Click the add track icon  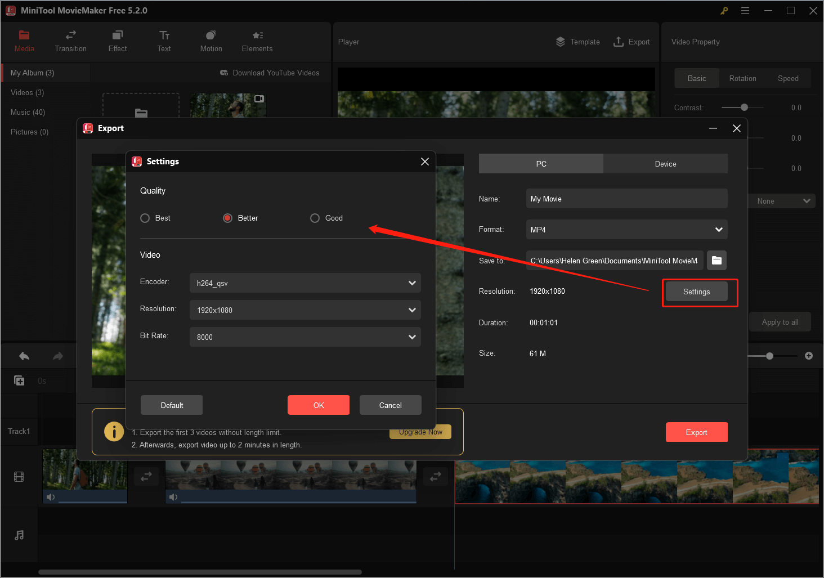(x=19, y=381)
